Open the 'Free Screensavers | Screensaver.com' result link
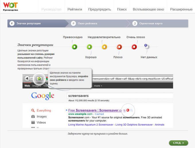 (97, 110)
